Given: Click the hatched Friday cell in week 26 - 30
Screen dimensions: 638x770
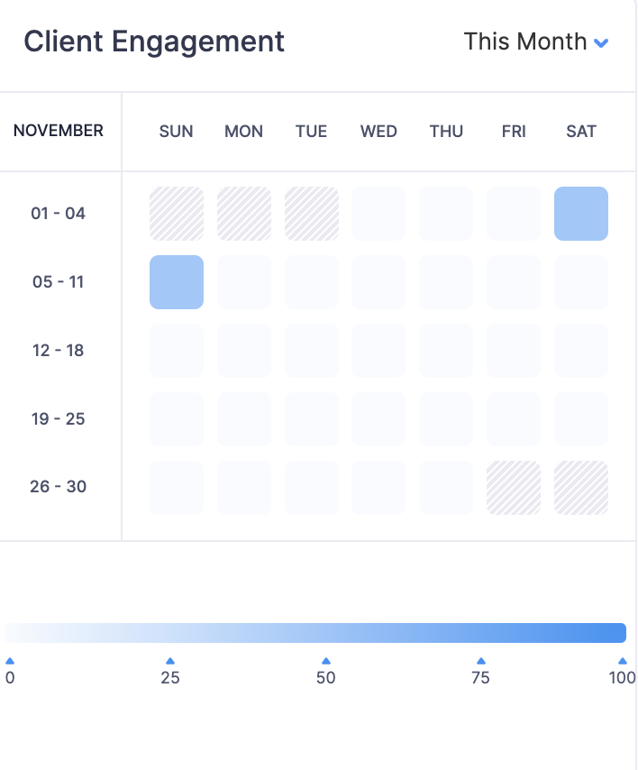Looking at the screenshot, I should [x=514, y=488].
